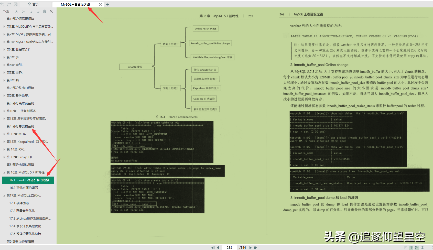Click total pages text /344
Image resolution: width=433 pixels, height=250 pixels.
(243, 247)
